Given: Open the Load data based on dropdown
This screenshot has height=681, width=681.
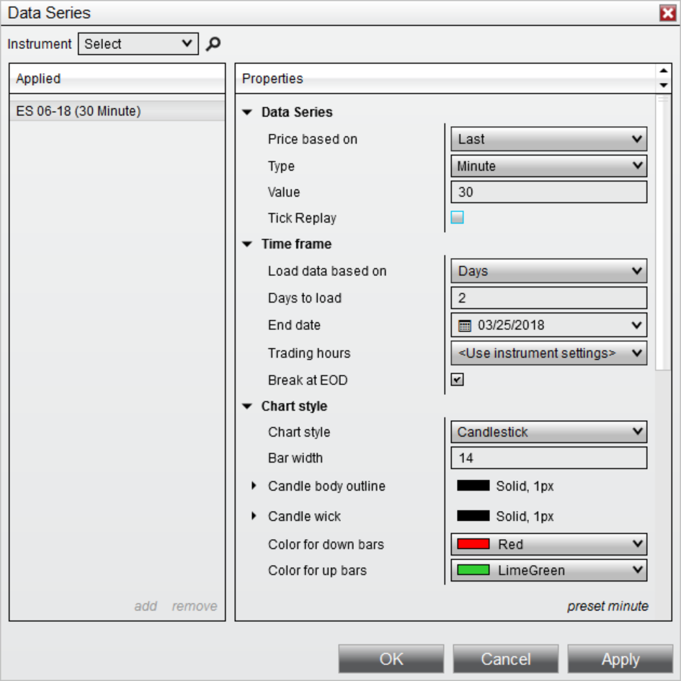Looking at the screenshot, I should [x=549, y=271].
